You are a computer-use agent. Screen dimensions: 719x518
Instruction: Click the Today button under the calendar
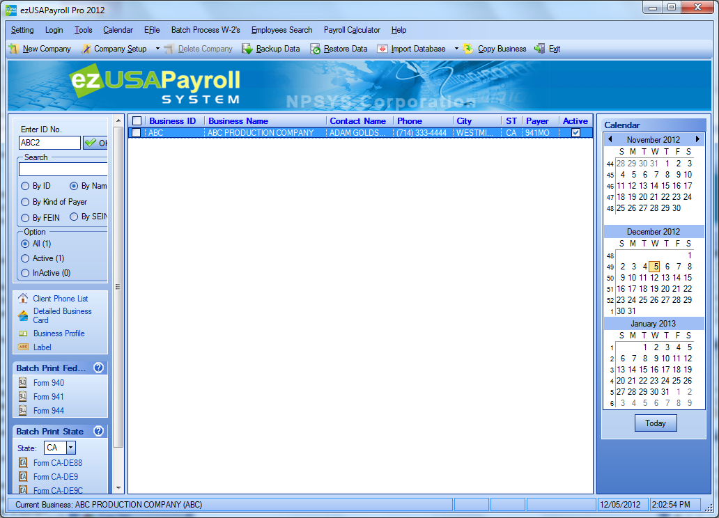[x=655, y=423]
